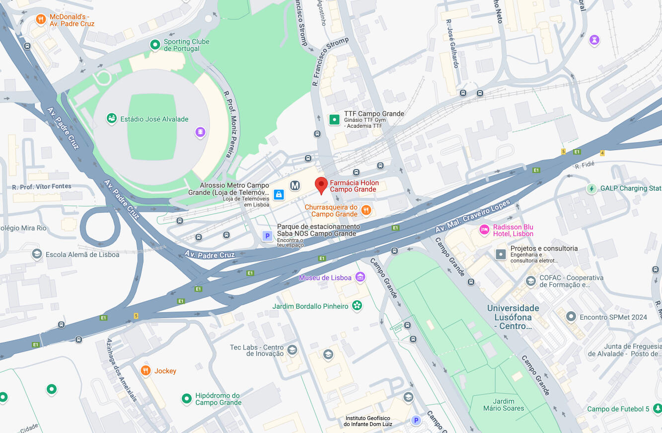
Task: Select the Sporting Clube de Portugal marker
Action: [x=155, y=45]
